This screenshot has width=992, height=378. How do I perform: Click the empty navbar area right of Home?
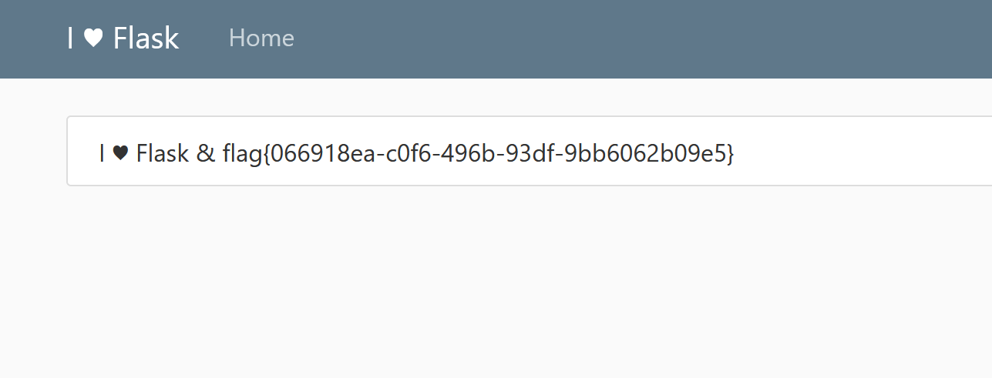640,38
